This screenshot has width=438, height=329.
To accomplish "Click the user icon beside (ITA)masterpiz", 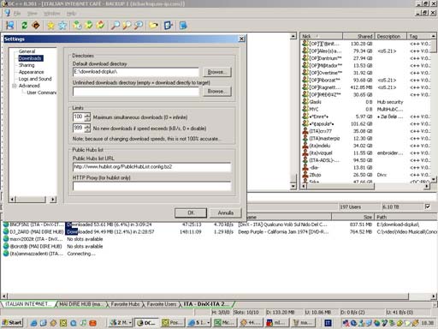I will coord(305,138).
